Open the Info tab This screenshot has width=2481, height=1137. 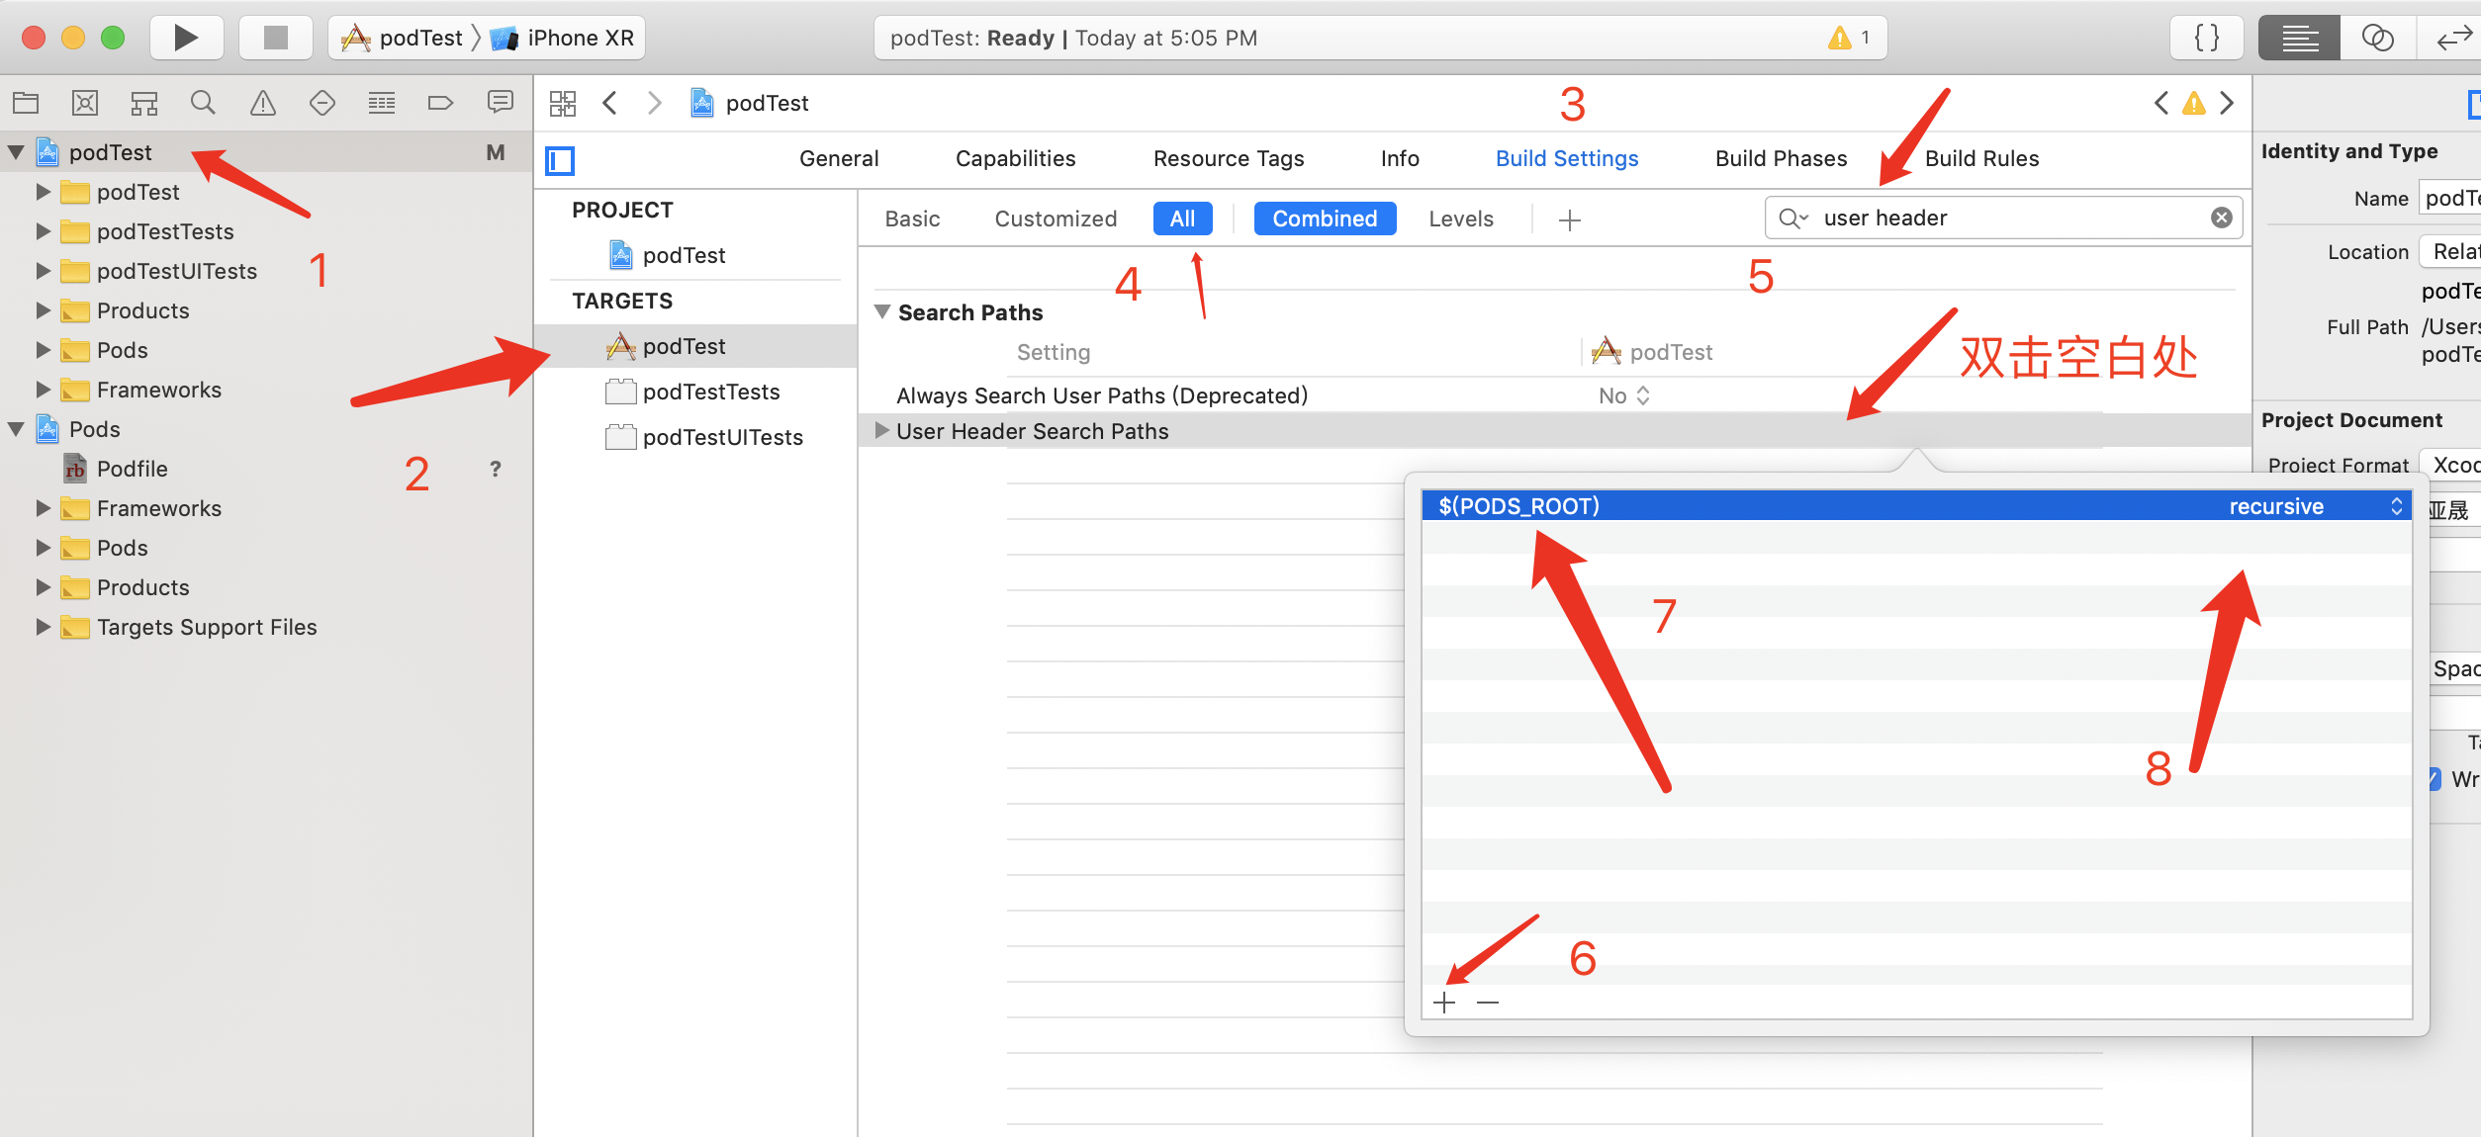[1400, 158]
